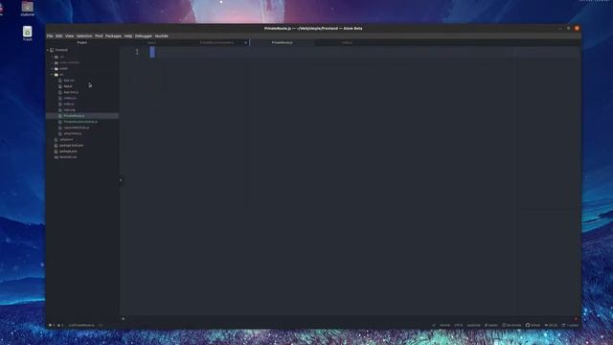Open the Selection menu
The width and height of the screenshot is (613, 345).
point(84,36)
